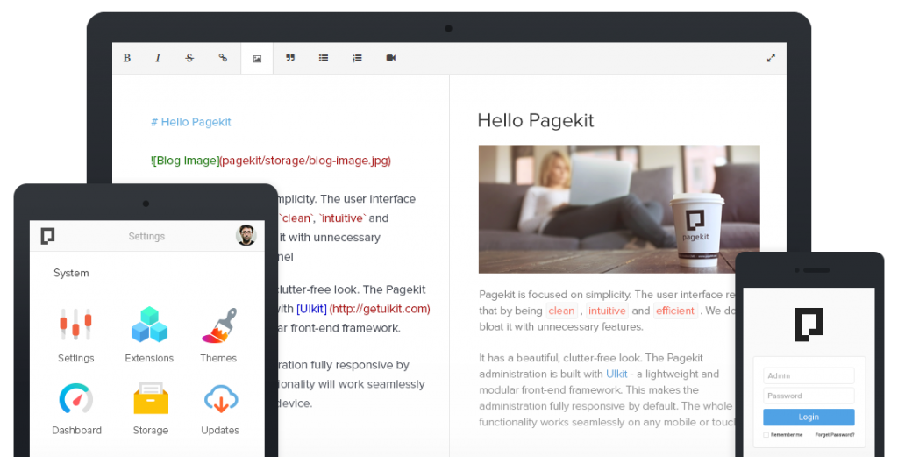Click the 'Extensions' label on the tablet
This screenshot has width=898, height=457.
[x=149, y=358]
